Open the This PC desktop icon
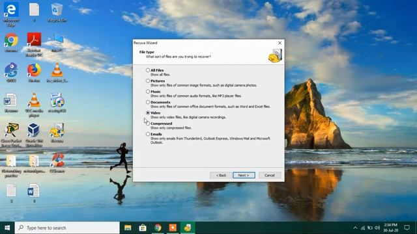This screenshot has width=417, height=234. coord(57,42)
